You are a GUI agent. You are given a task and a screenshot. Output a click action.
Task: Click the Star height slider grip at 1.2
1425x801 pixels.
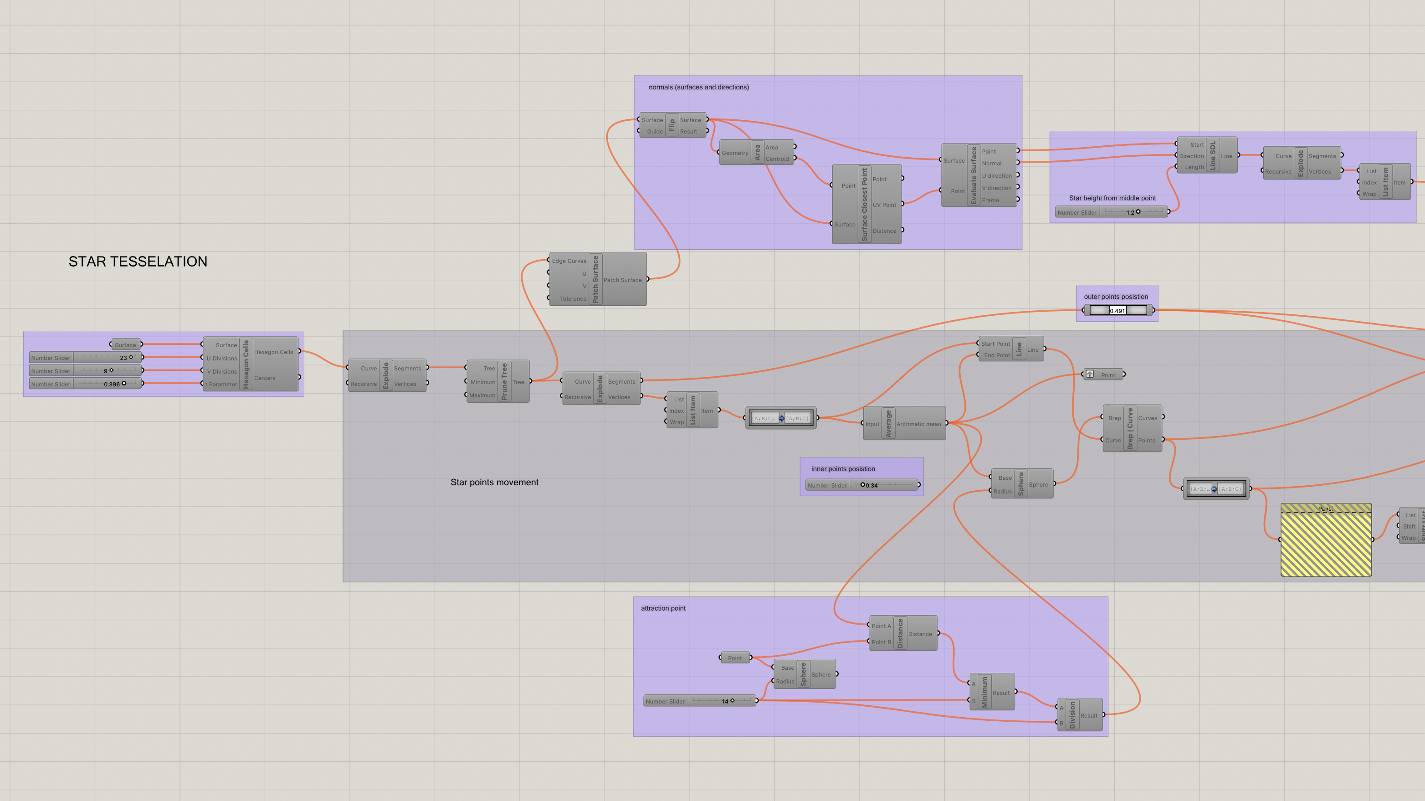(x=1138, y=212)
